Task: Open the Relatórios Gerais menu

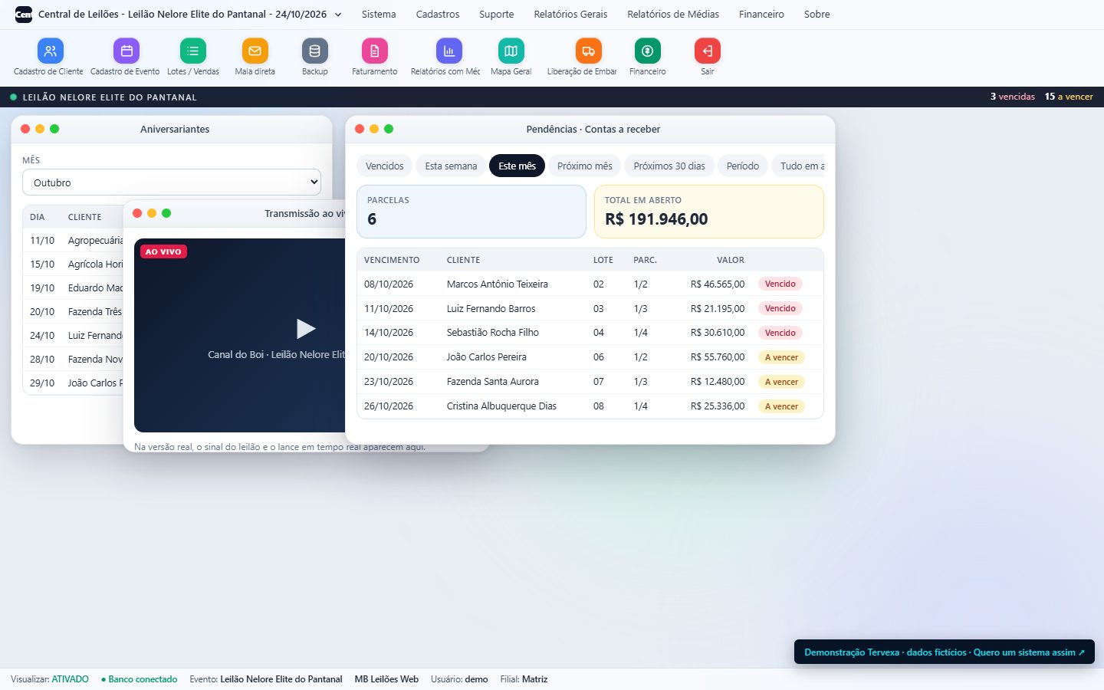Action: pos(570,15)
